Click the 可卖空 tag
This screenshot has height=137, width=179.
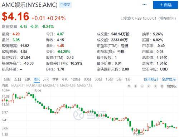[65, 5]
